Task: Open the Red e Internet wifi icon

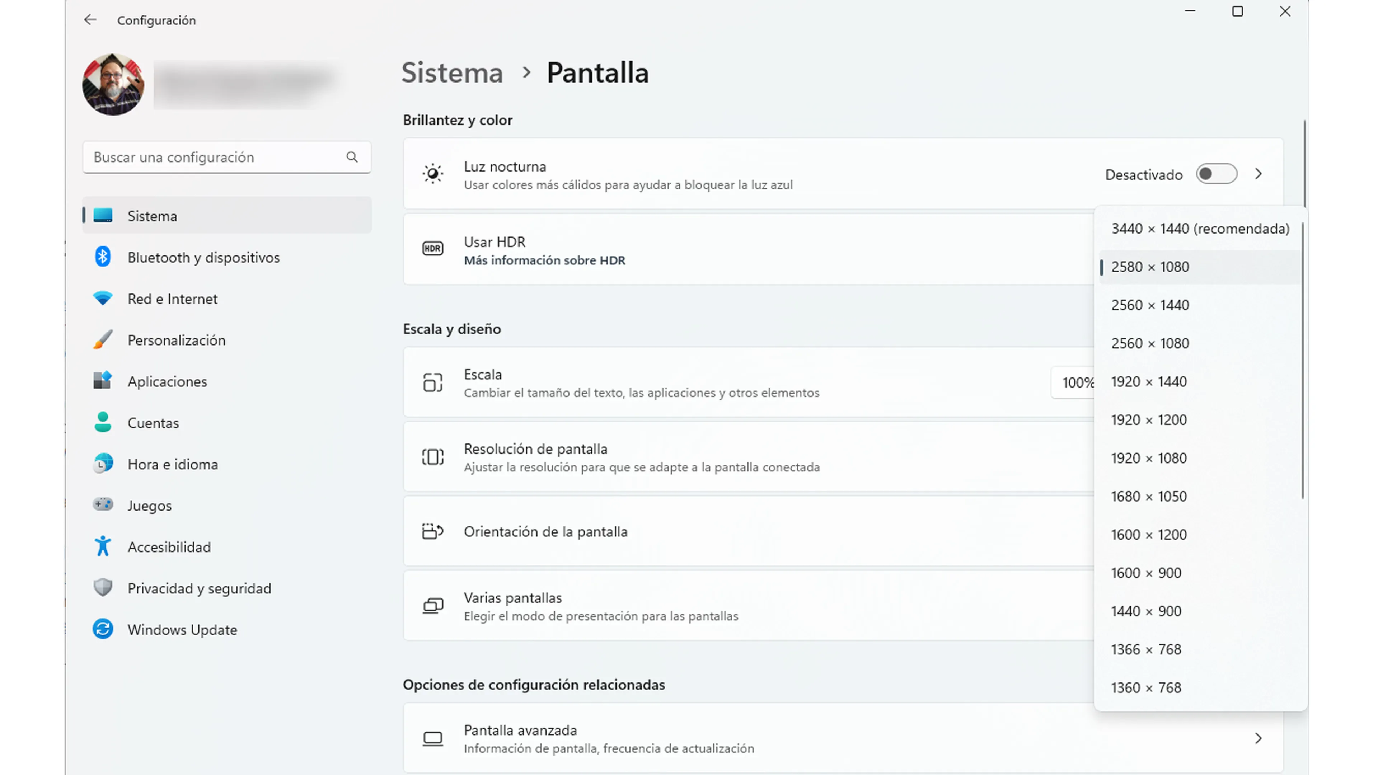Action: [103, 299]
